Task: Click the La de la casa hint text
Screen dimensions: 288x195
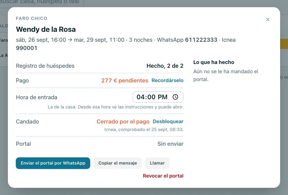Action: coord(116,107)
